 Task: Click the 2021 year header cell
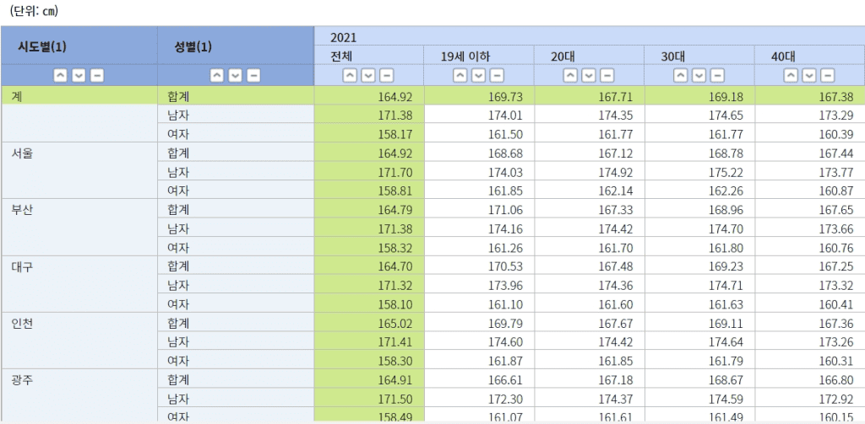click(344, 37)
